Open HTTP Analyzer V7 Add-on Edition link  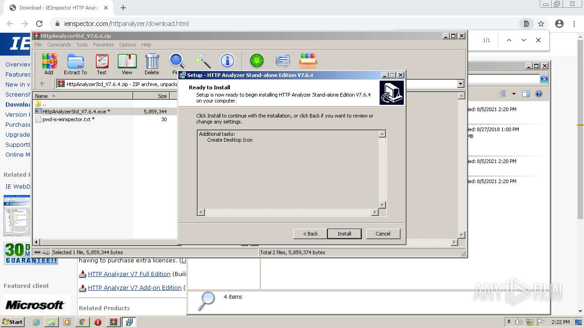pyautogui.click(x=135, y=287)
